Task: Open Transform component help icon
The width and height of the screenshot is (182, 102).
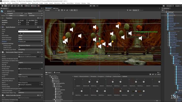Action: click(38, 18)
